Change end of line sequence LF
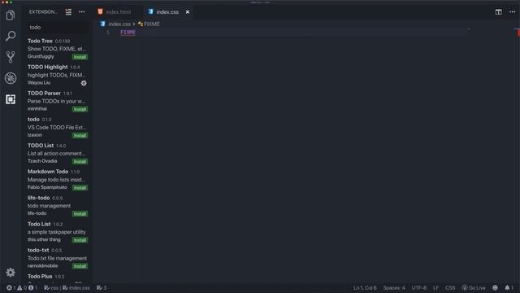This screenshot has height=293, width=520. point(435,287)
